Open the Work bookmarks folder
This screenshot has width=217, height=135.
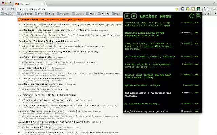pyautogui.click(x=116, y=13)
